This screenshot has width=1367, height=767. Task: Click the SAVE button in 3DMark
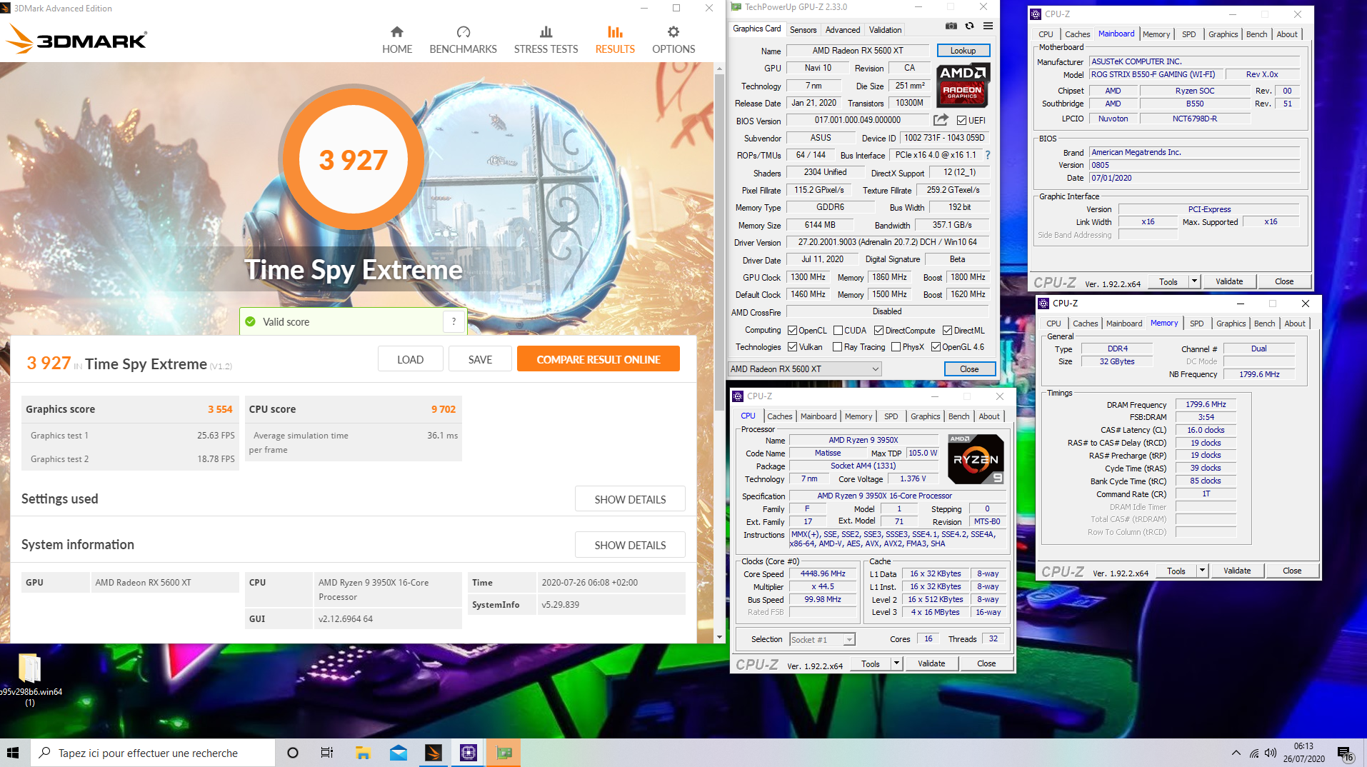(x=480, y=359)
